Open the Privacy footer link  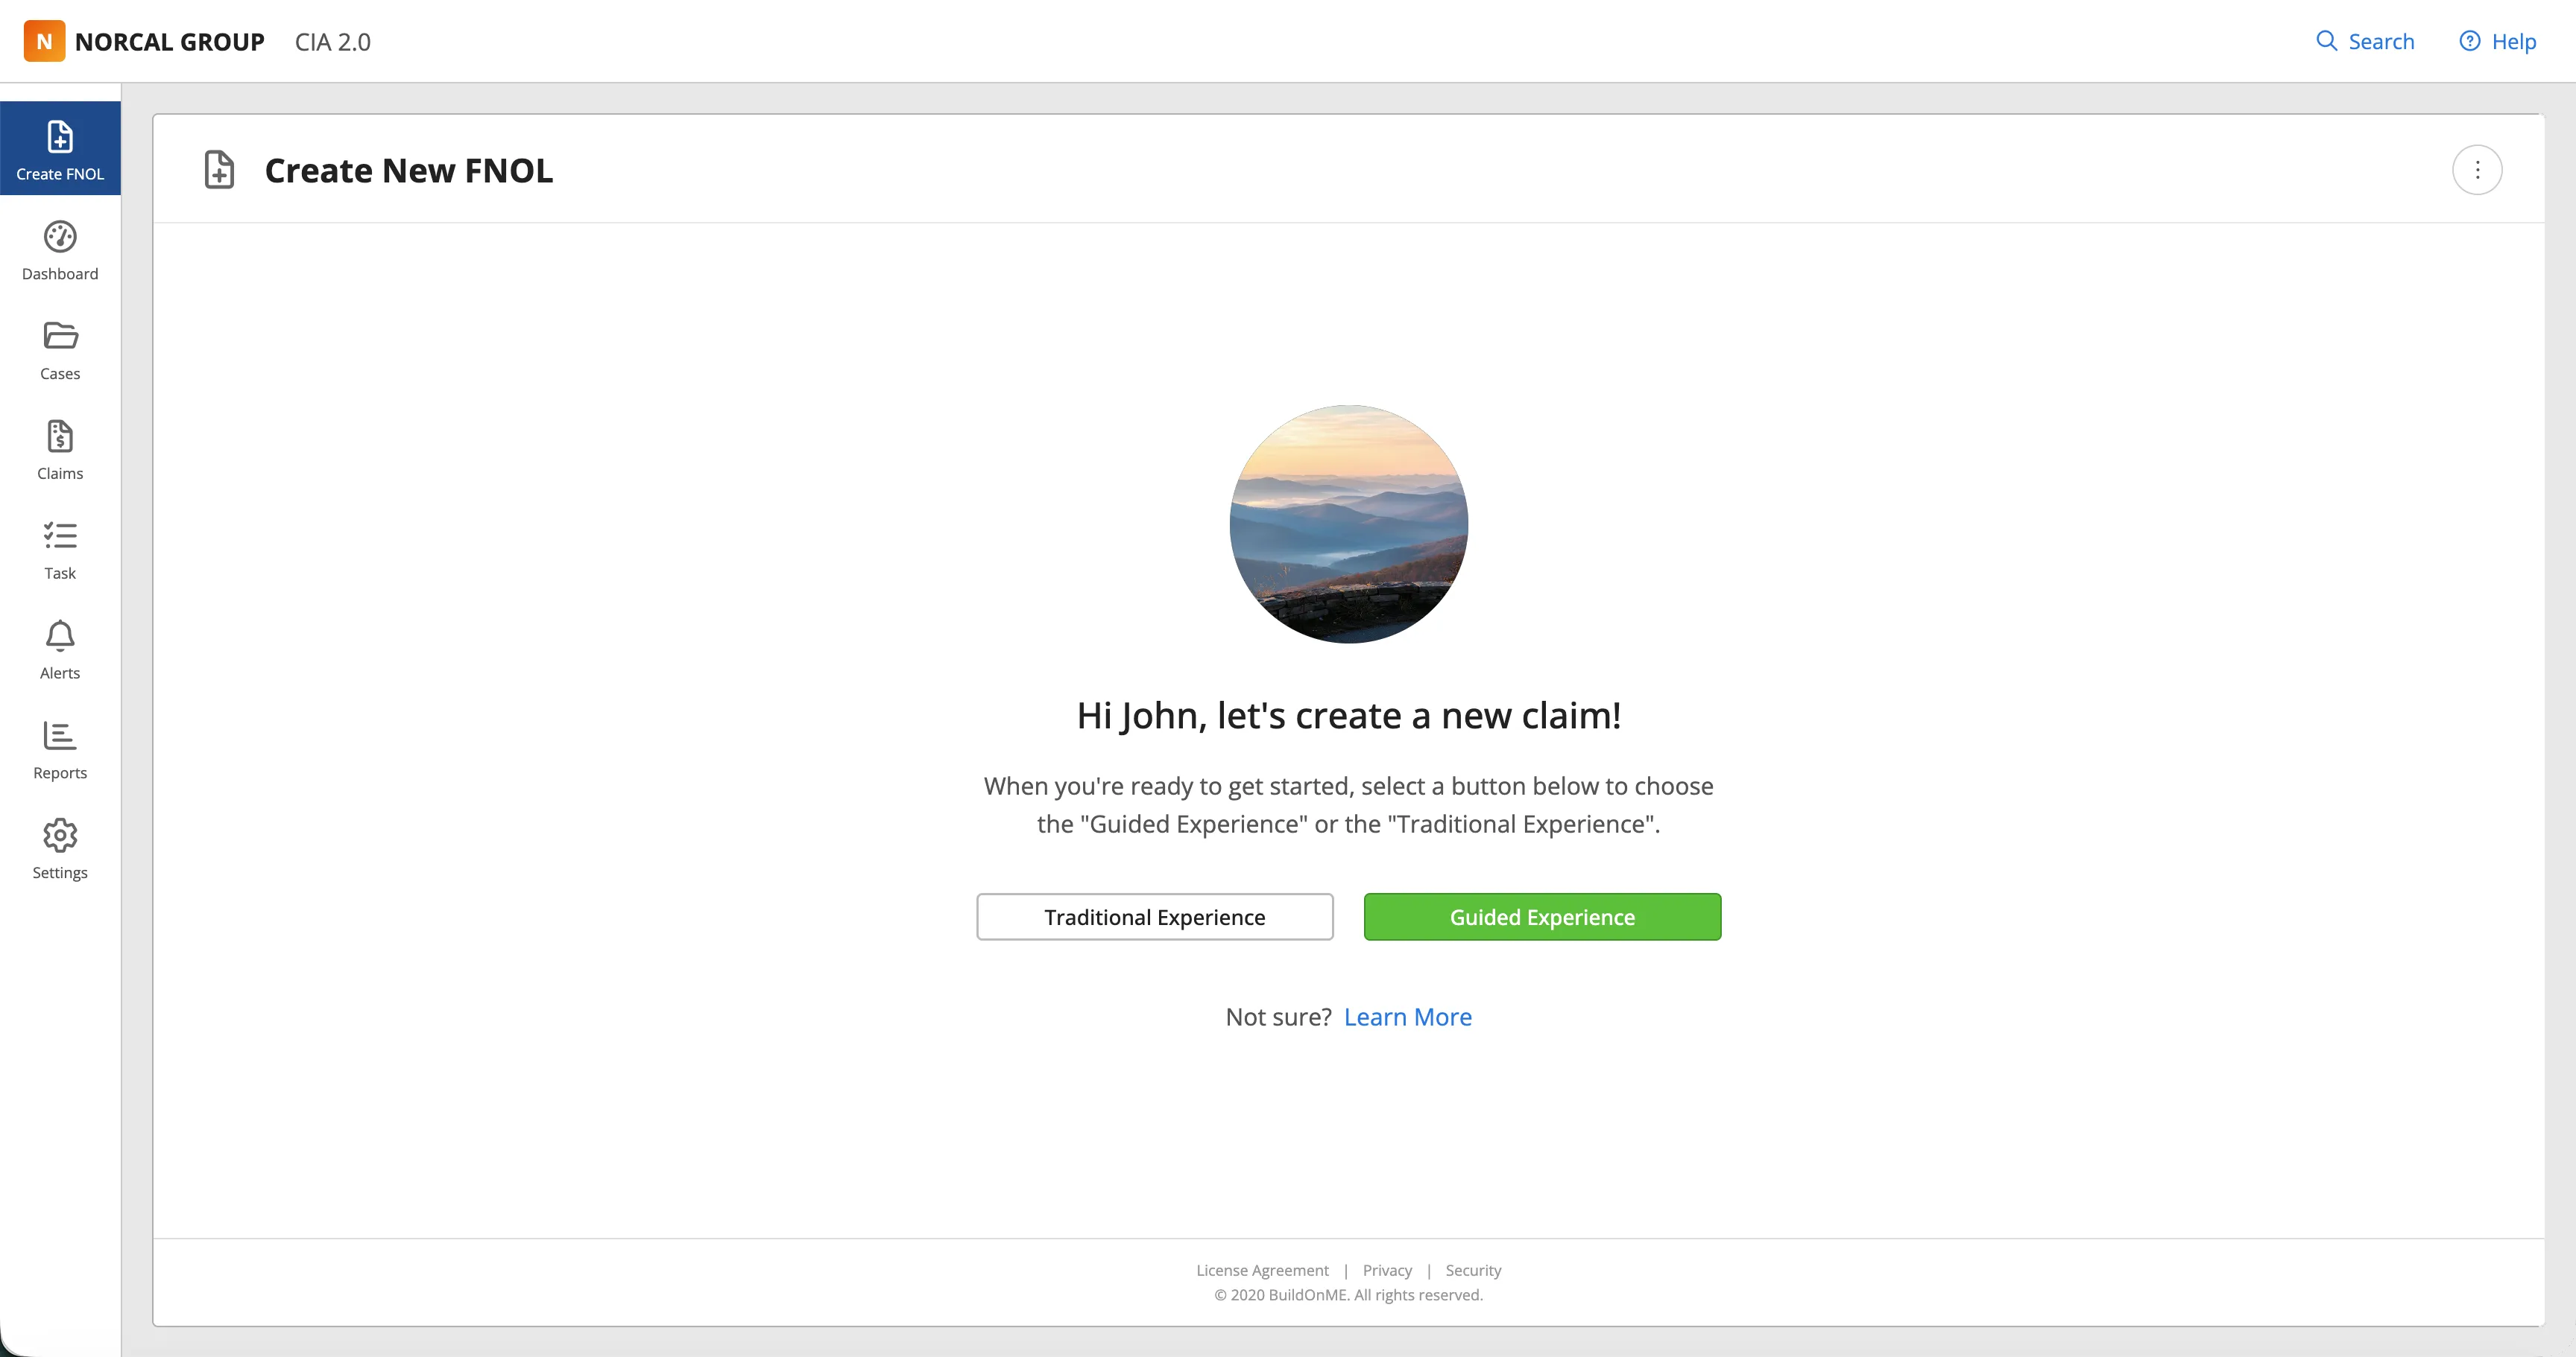(x=1387, y=1270)
